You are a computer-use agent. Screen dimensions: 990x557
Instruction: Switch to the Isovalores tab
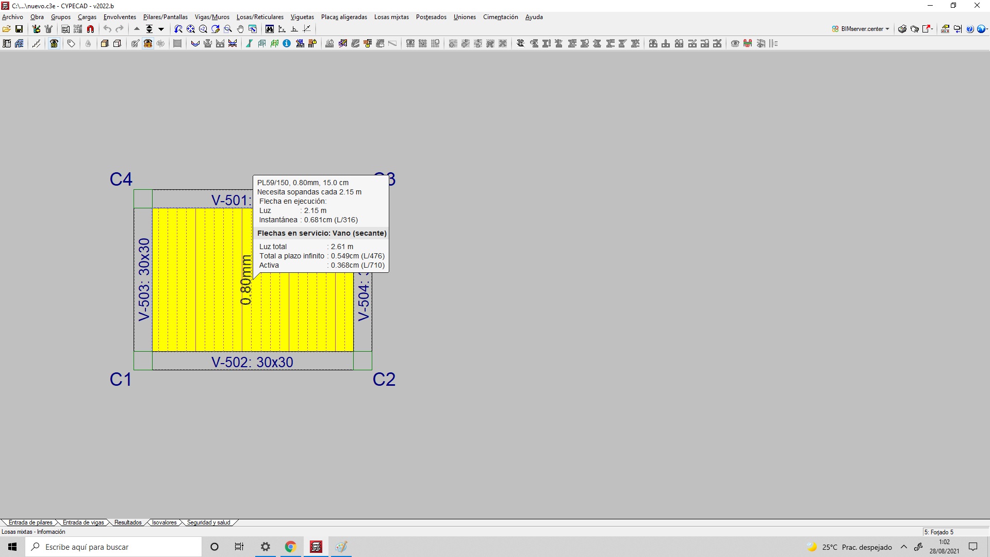(164, 522)
